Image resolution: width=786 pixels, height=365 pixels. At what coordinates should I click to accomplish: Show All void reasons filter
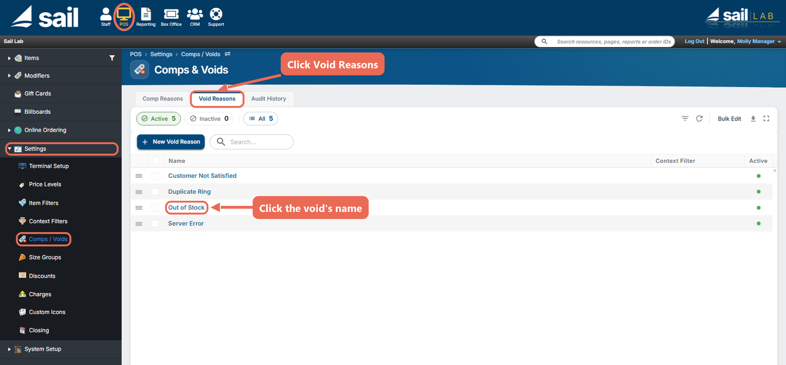tap(261, 119)
